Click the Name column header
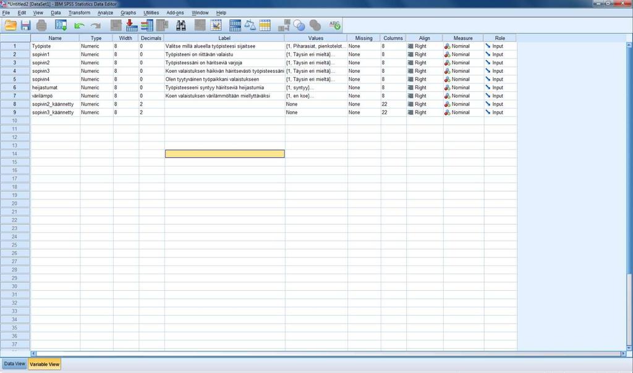 point(55,38)
